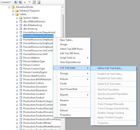140x130 pixels.
Task: Select the Production.ProductInventory tree row
Action: (38, 116)
